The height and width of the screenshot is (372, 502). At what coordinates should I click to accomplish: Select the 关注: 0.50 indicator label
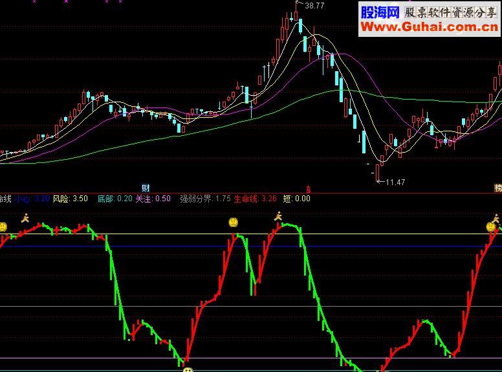pos(153,199)
